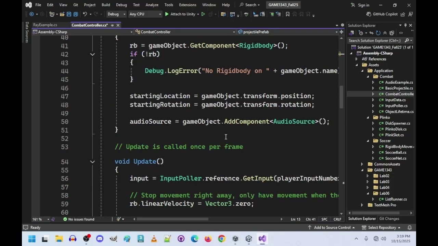Image resolution: width=438 pixels, height=246 pixels.
Task: Comment out selected lines icon
Action: [x=272, y=14]
